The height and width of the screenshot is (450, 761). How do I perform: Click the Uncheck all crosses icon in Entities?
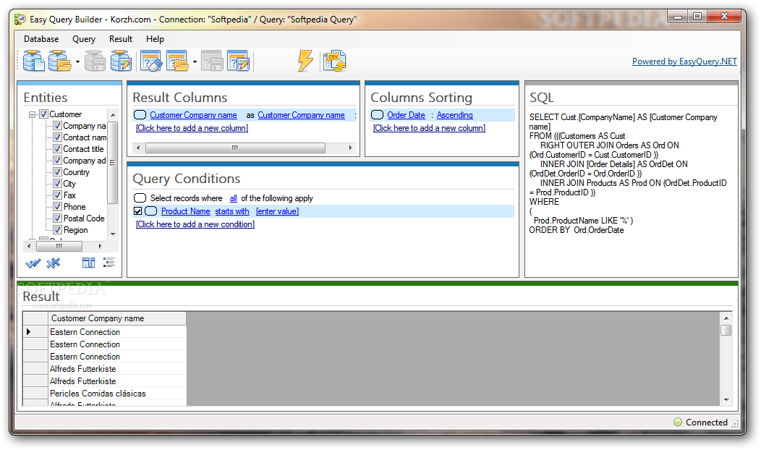[53, 263]
